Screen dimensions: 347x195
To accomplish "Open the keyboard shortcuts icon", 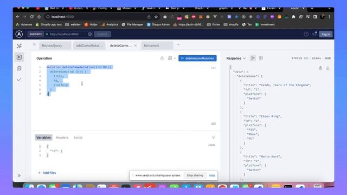I will click(x=213, y=124).
